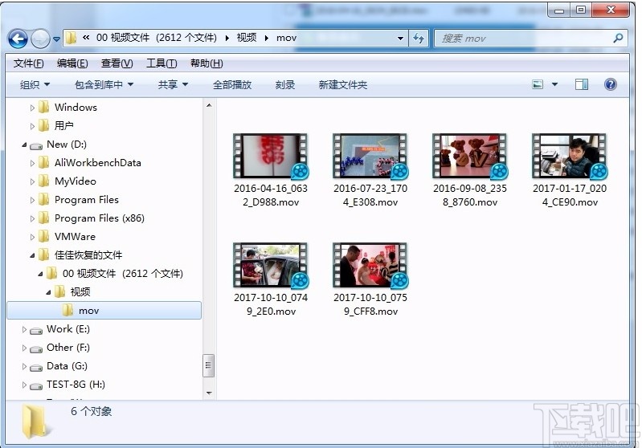Toggle the preview pane icon
Viewport: 642px width, 448px height.
pyautogui.click(x=582, y=84)
